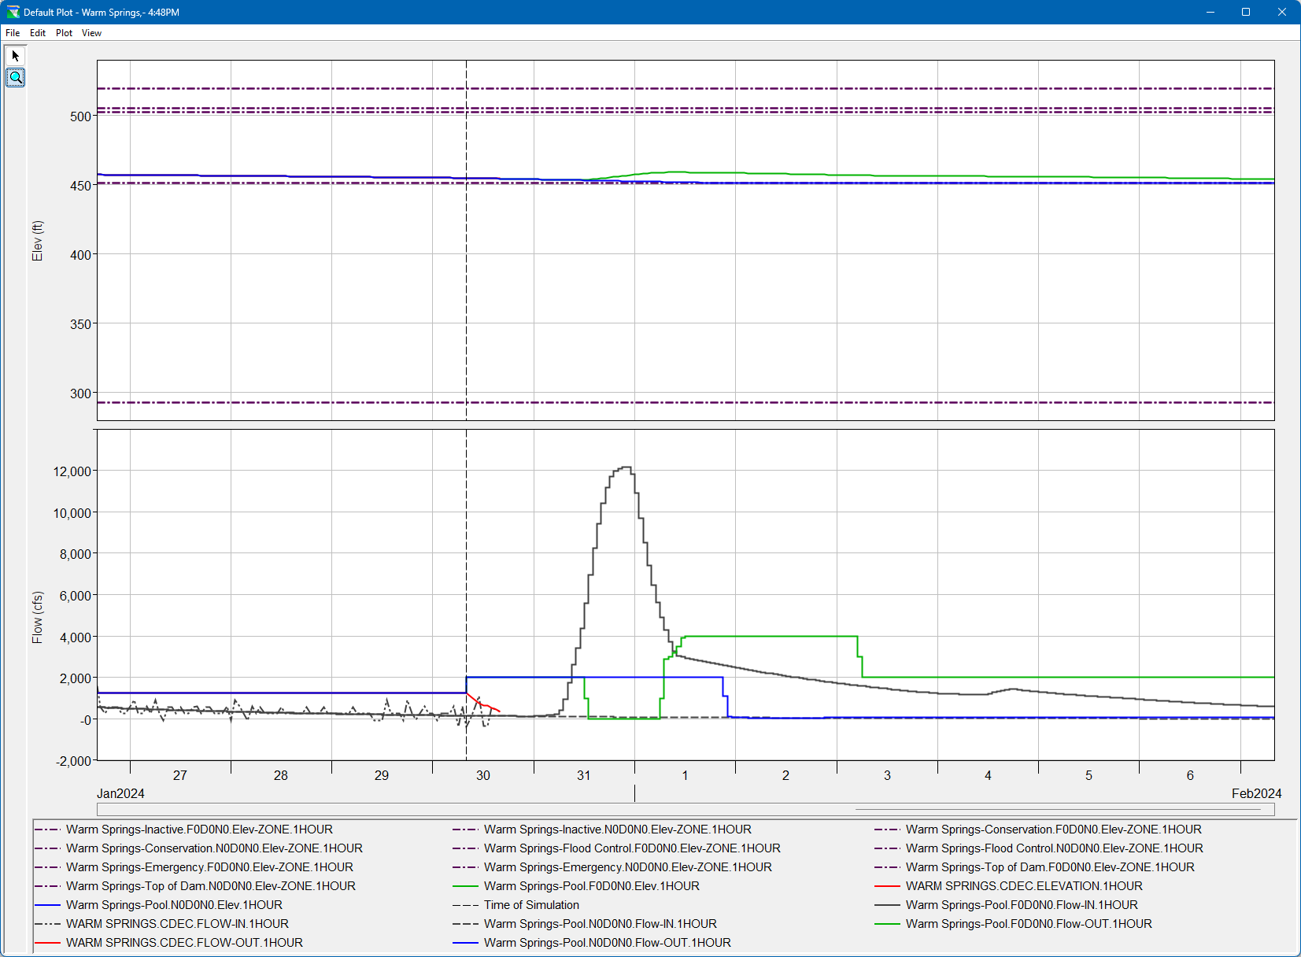Click the 12,000 flow axis tick label
The height and width of the screenshot is (957, 1301).
point(72,471)
